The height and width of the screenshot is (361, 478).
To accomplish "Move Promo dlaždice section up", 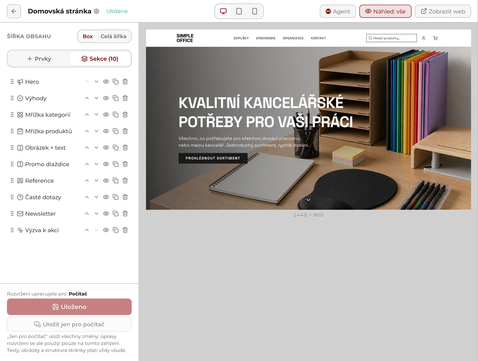I will (87, 164).
